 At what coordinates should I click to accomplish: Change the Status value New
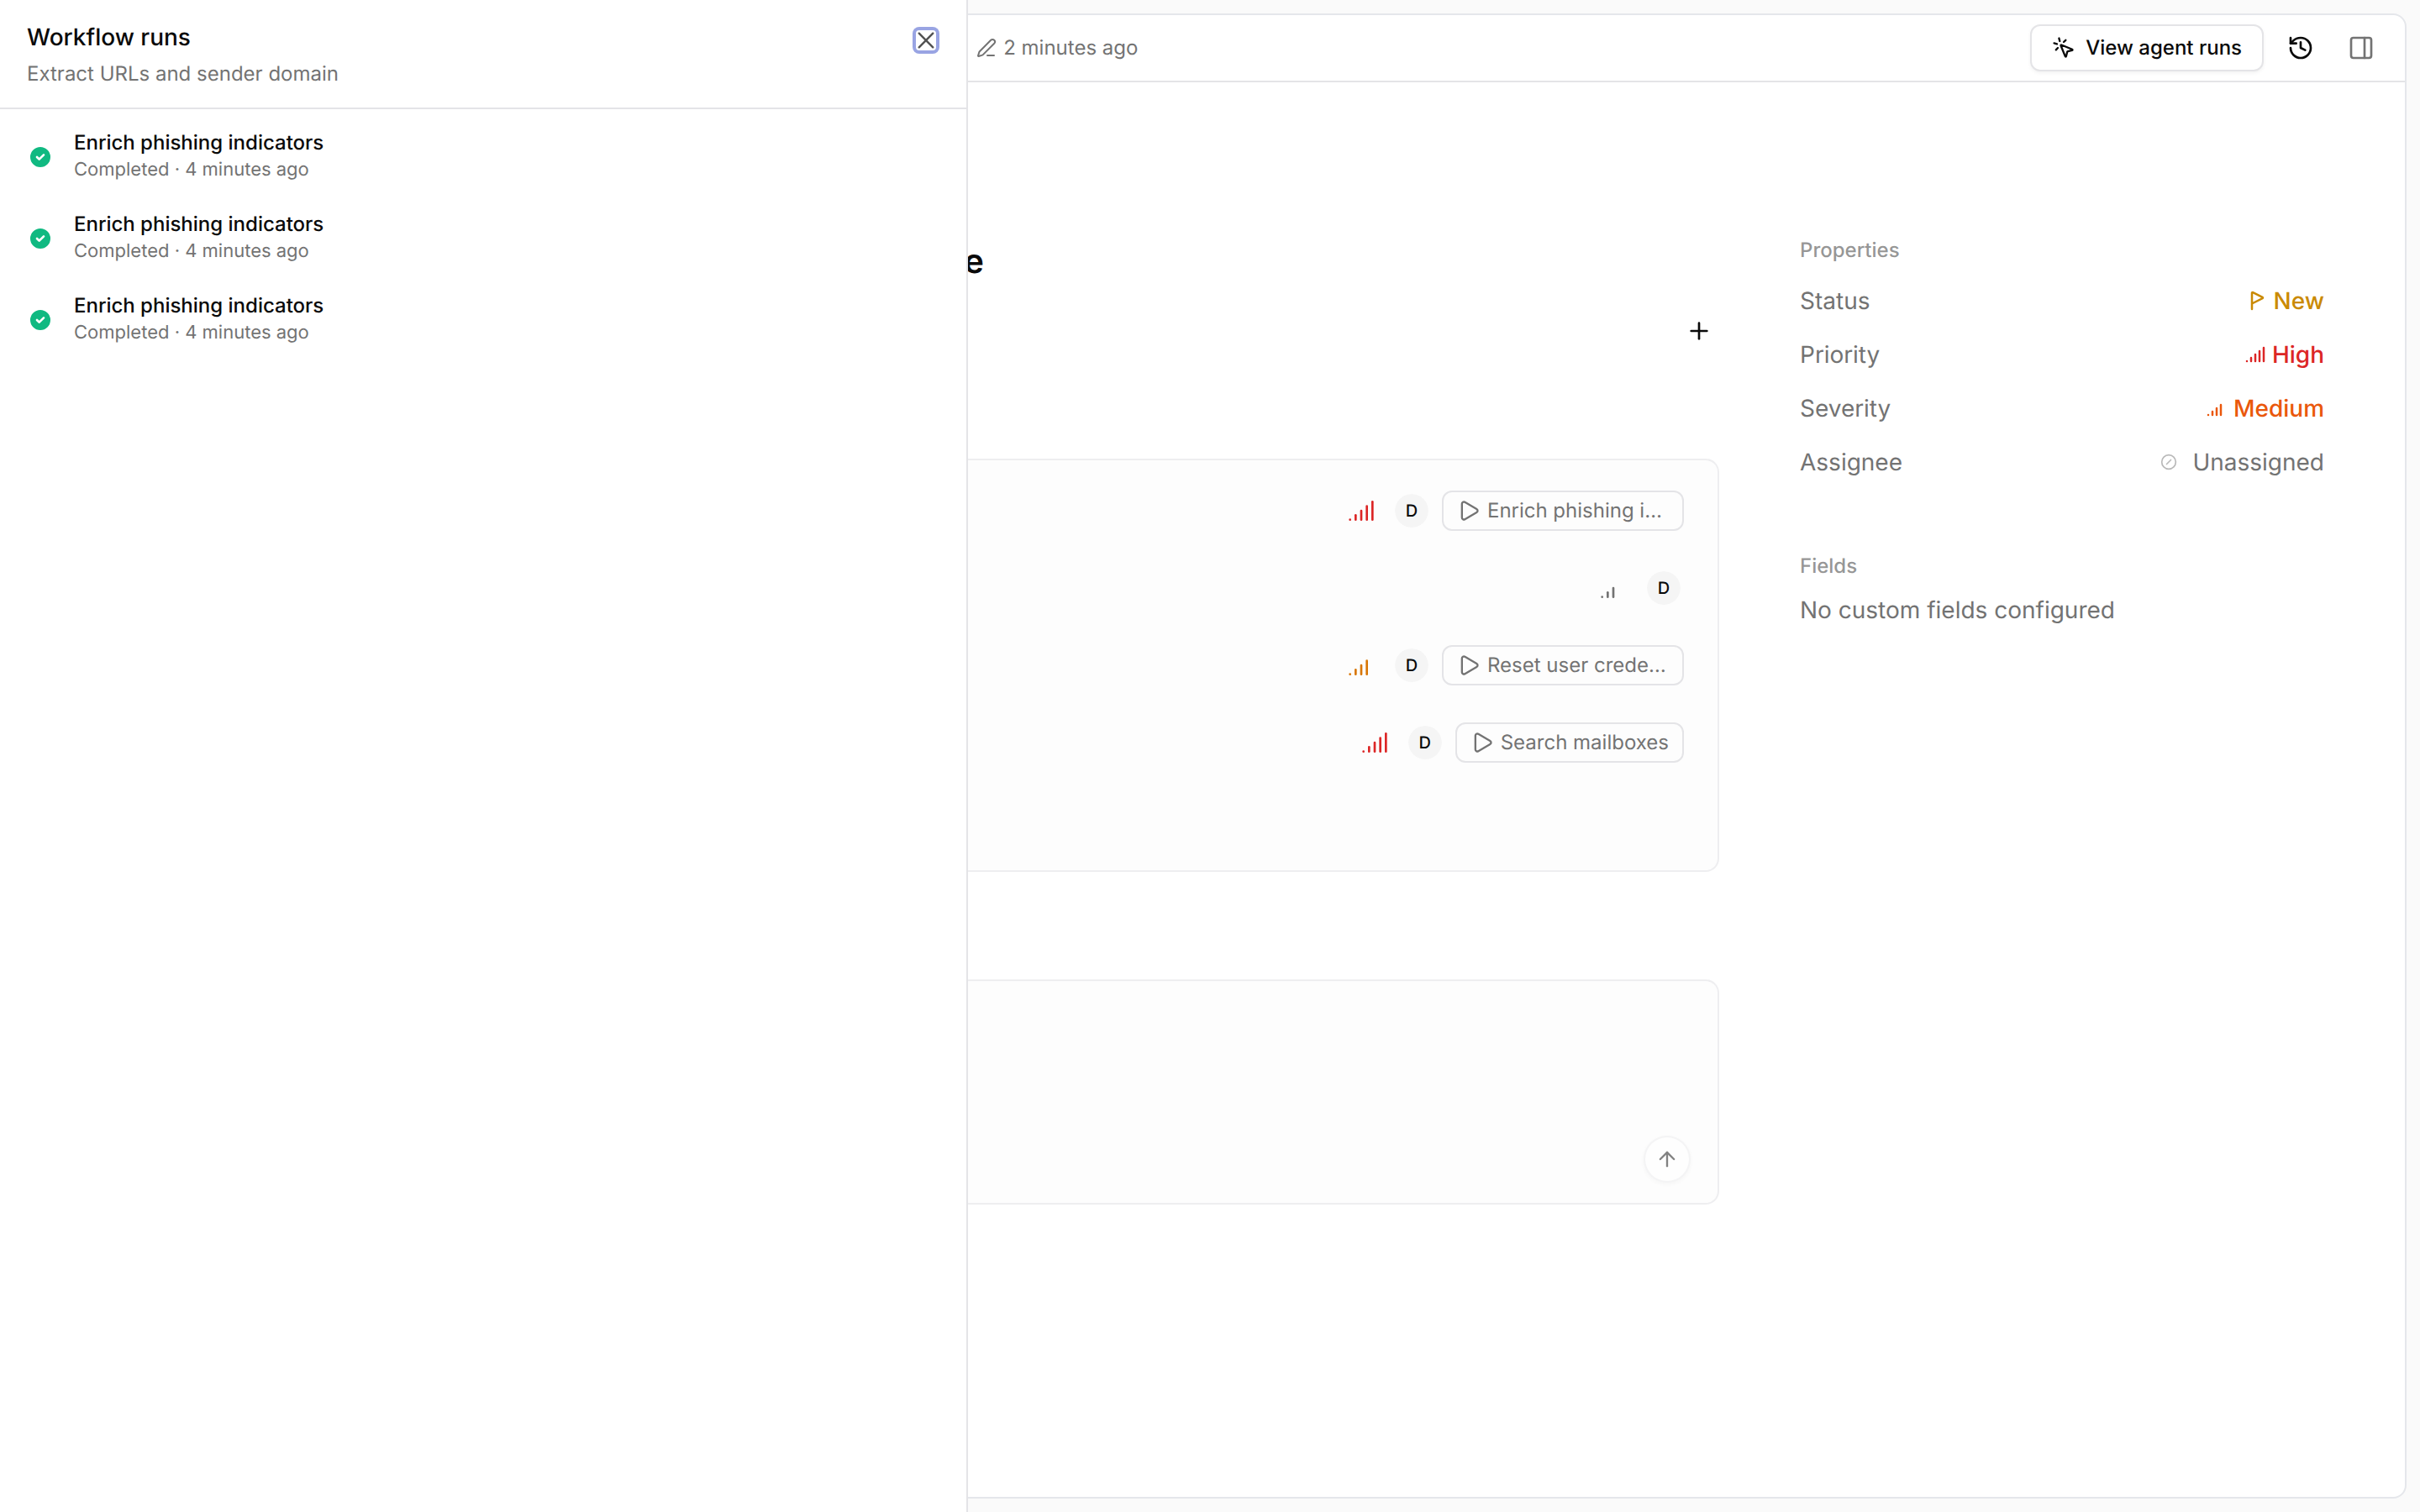tap(2286, 301)
